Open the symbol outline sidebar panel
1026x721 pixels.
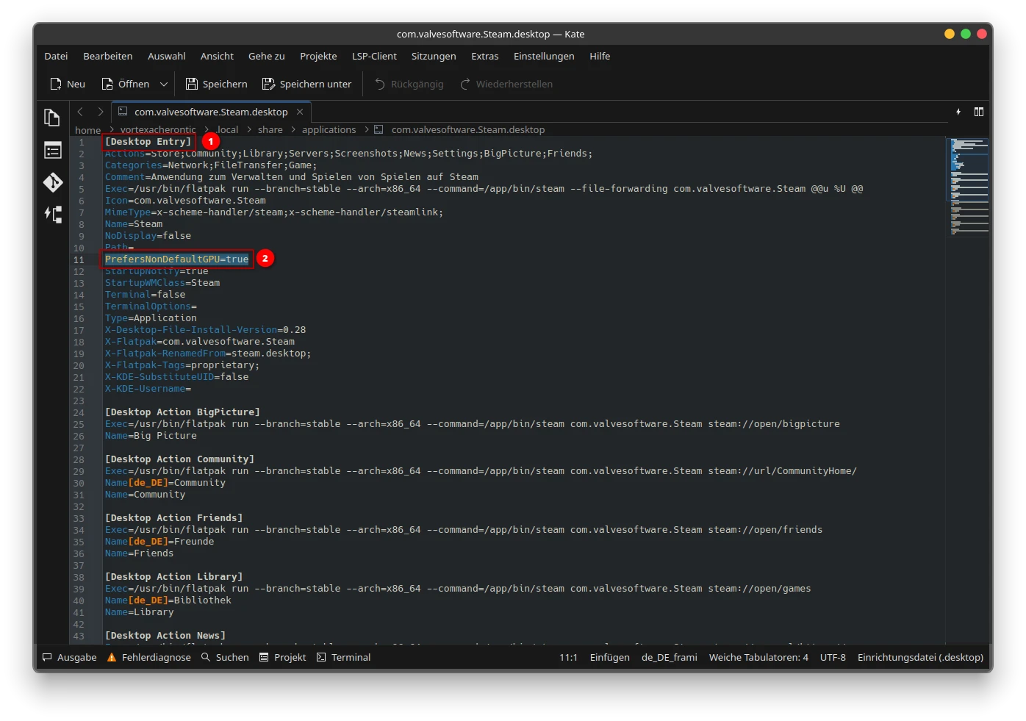coord(52,214)
